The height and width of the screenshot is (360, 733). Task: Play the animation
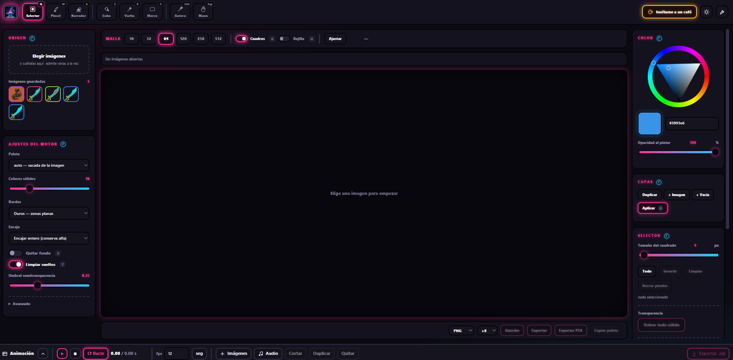point(62,353)
